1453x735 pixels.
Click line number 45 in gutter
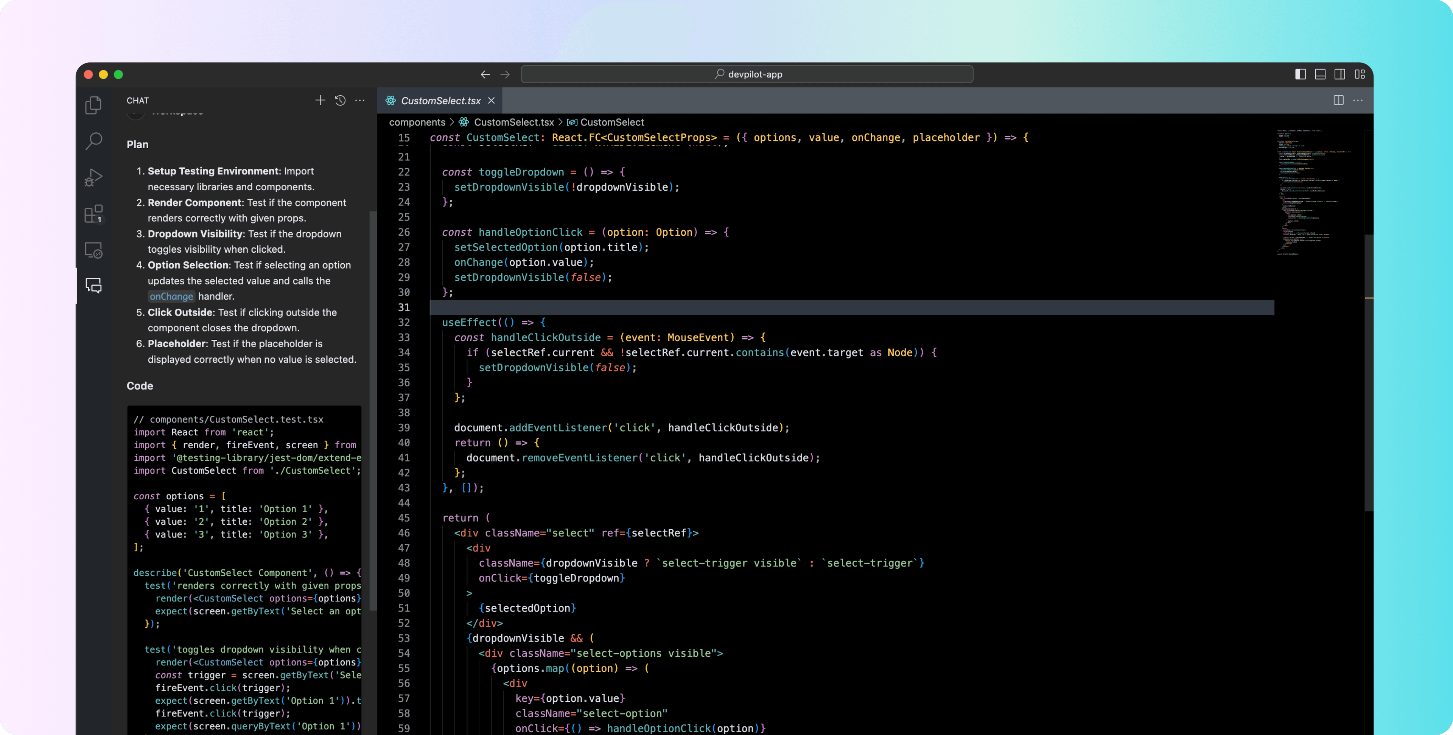pos(404,518)
